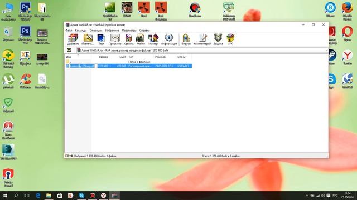Open the volume control in the system tray
357x200 pixels.
(323, 196)
